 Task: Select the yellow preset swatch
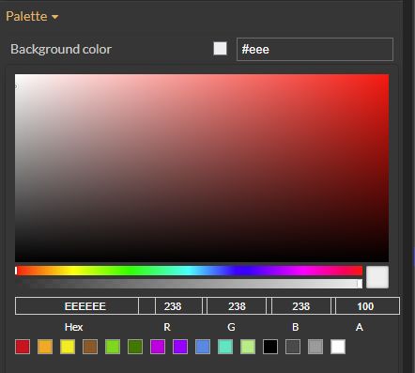68,347
